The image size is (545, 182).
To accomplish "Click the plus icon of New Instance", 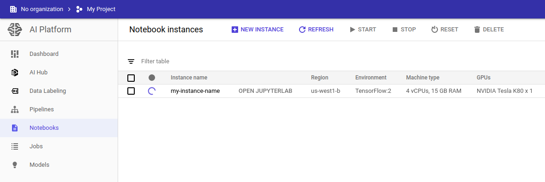I will (x=234, y=30).
